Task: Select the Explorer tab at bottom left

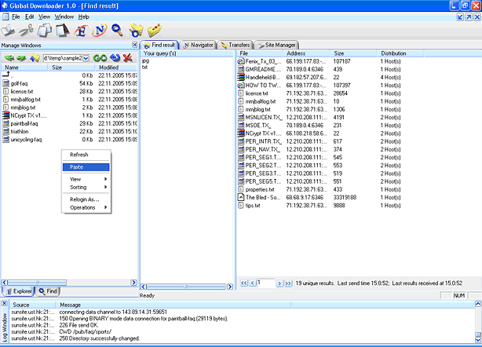Action: tap(18, 291)
